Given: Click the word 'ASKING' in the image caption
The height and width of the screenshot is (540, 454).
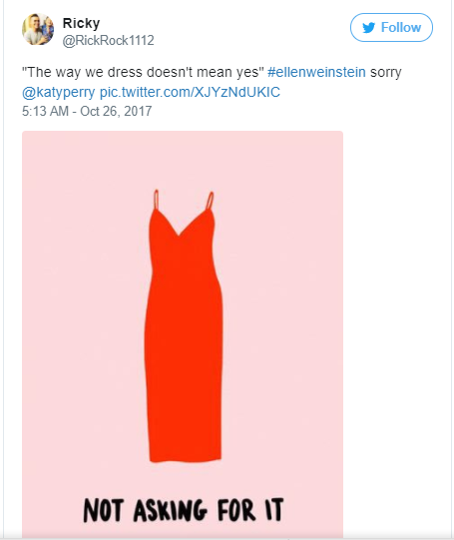Looking at the screenshot, I should (x=170, y=510).
